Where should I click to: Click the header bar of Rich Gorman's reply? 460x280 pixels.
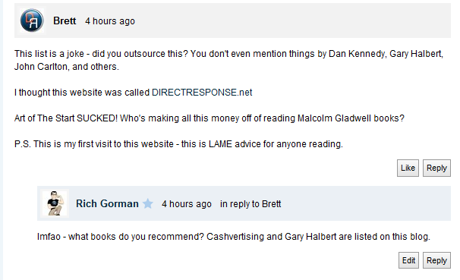[x=244, y=203]
